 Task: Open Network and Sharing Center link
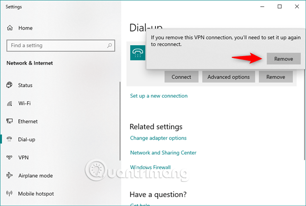pos(163,153)
